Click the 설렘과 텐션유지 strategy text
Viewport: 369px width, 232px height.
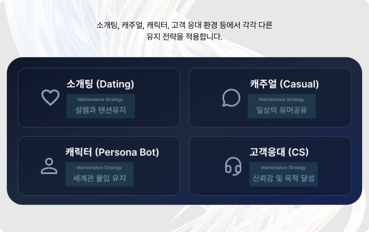[x=100, y=110]
